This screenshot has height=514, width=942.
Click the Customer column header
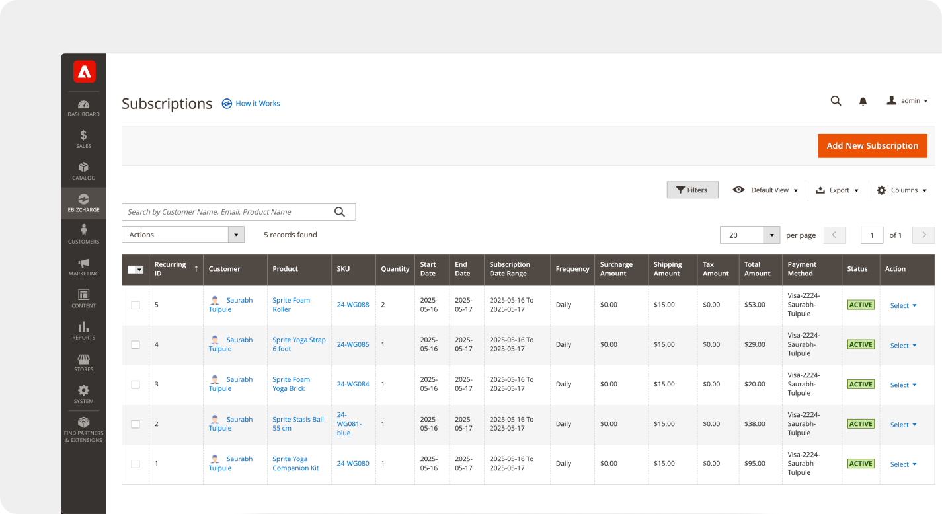(x=235, y=270)
